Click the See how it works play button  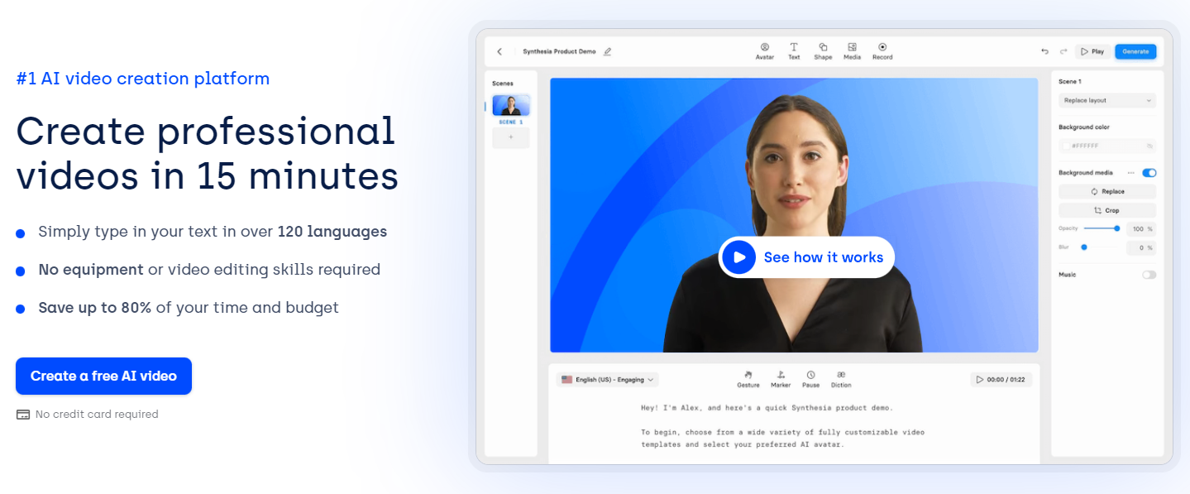(x=806, y=257)
